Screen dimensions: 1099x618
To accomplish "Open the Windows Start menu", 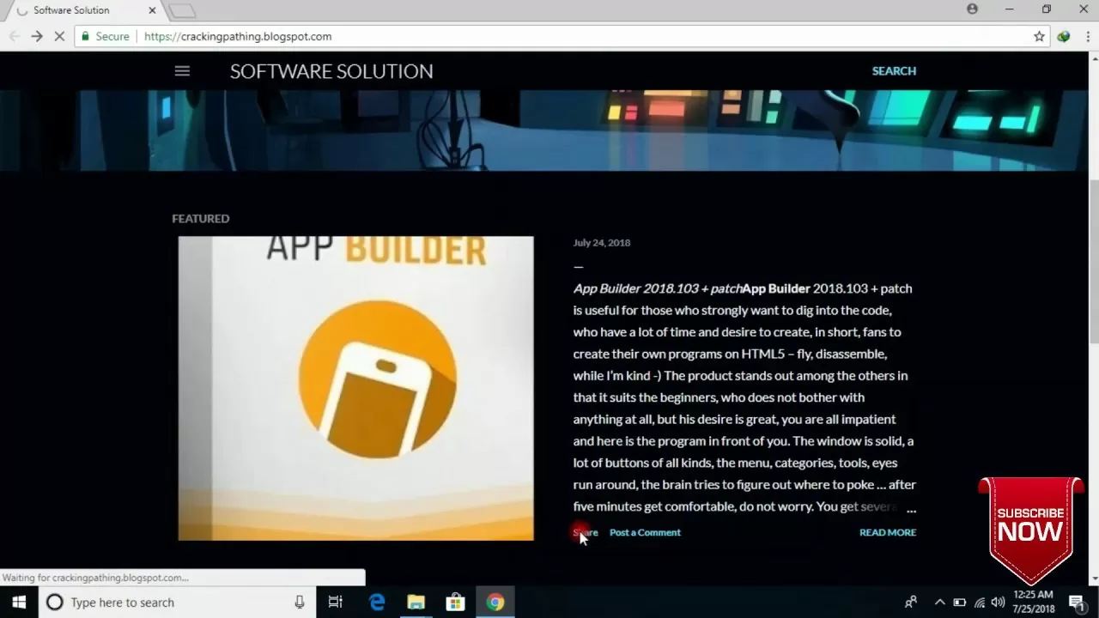I will (x=19, y=603).
